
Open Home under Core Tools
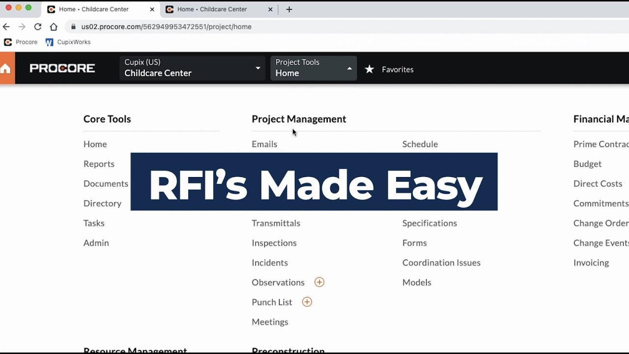tap(95, 144)
